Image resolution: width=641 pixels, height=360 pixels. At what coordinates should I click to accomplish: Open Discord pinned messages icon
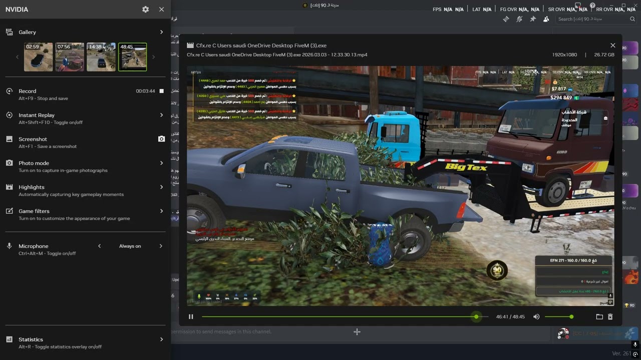[x=533, y=19]
